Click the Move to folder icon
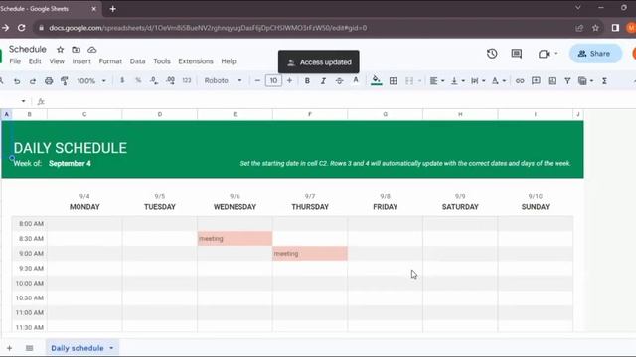Image resolution: width=636 pixels, height=357 pixels. click(76, 50)
